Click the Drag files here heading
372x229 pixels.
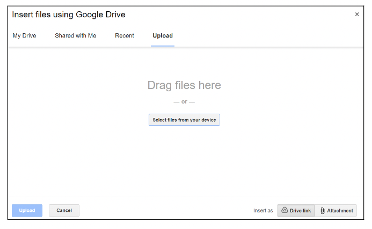pos(184,85)
